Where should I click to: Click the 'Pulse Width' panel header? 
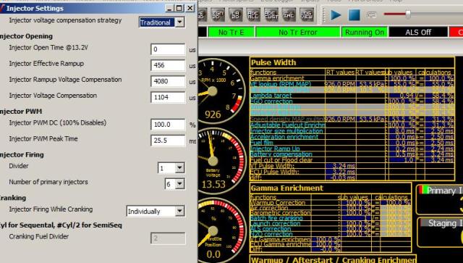352,63
